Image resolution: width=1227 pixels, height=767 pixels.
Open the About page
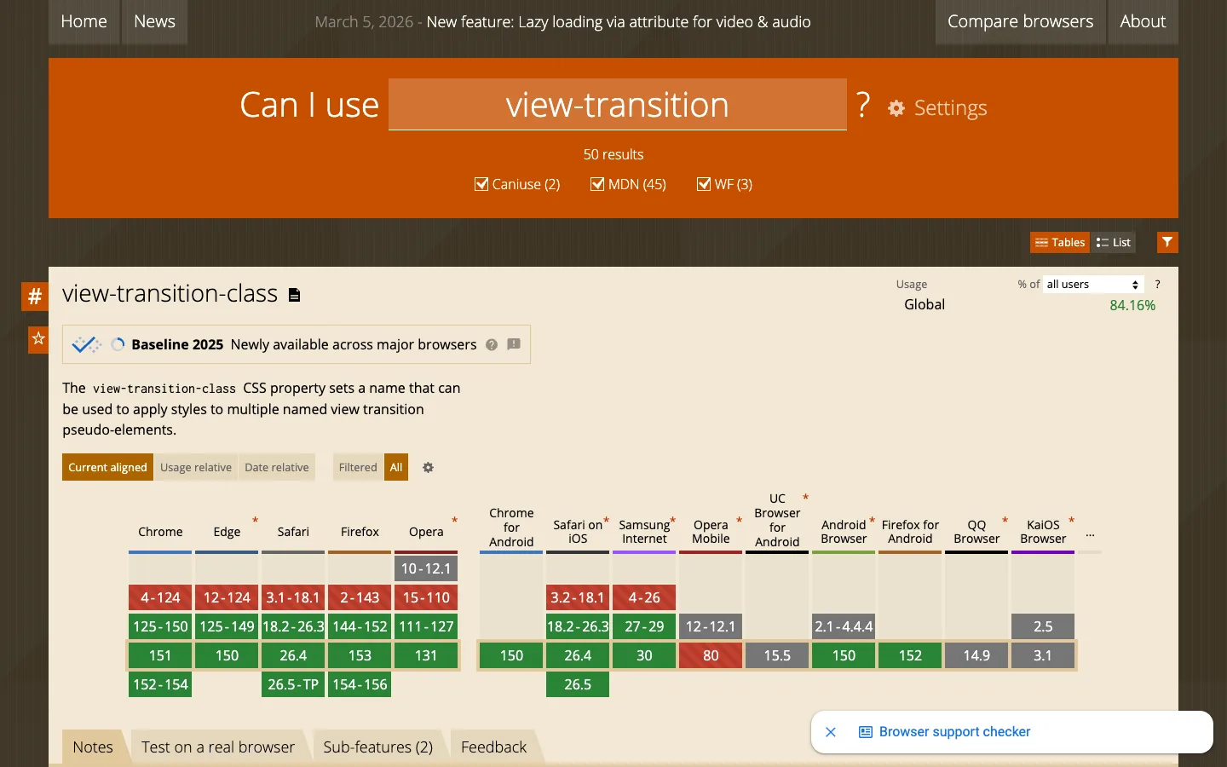1143,21
